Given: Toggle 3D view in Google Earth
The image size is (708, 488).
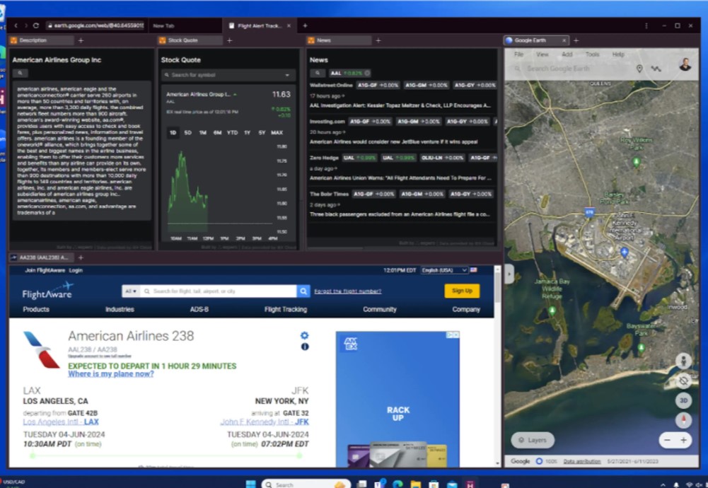Looking at the screenshot, I should (x=683, y=400).
